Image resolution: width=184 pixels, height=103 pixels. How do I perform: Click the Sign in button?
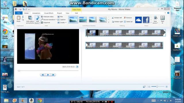coord(162,20)
